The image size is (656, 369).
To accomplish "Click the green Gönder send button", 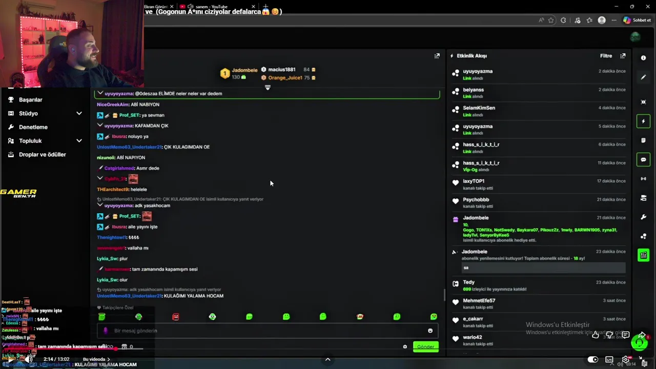I will [x=425, y=347].
